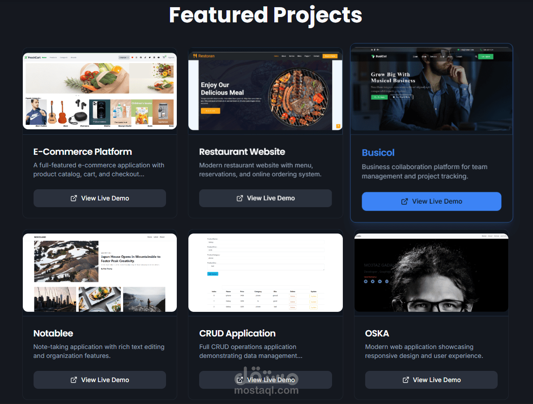Open the Restoran restaurant preview thumbnail
The image size is (533, 404).
265,91
